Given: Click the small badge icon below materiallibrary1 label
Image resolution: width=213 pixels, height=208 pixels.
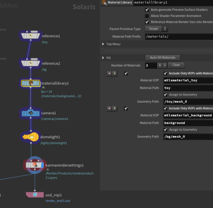Looking at the screenshot, I should click(43, 88).
